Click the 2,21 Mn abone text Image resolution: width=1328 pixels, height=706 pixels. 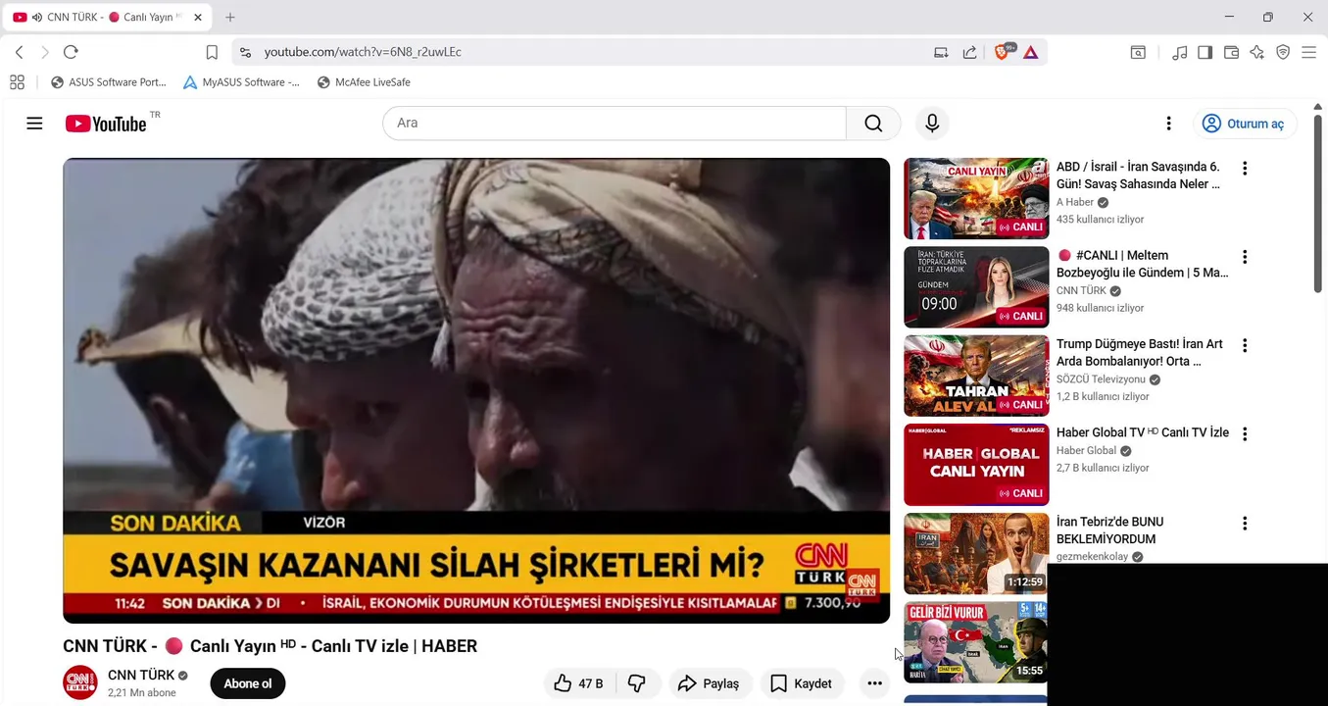coord(142,692)
